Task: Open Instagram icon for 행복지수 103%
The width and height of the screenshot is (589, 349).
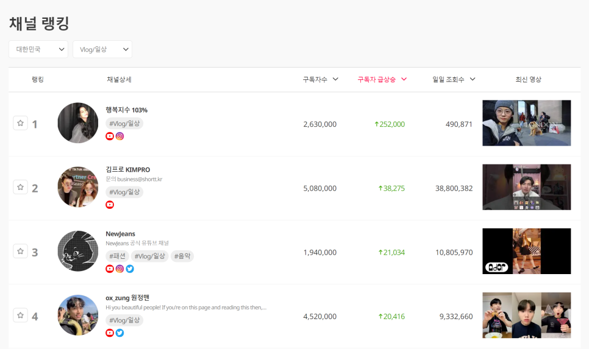Action: (120, 136)
